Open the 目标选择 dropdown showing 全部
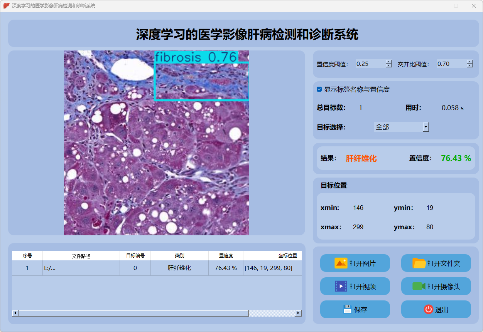483x332 pixels. [x=426, y=127]
